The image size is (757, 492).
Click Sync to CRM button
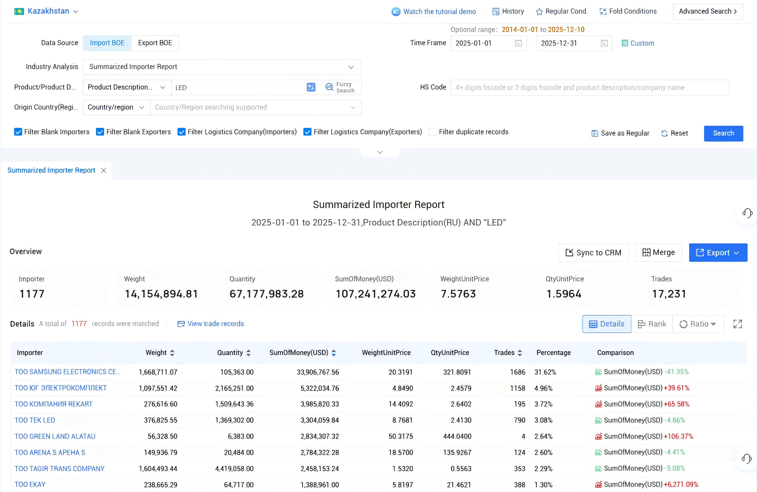click(594, 253)
